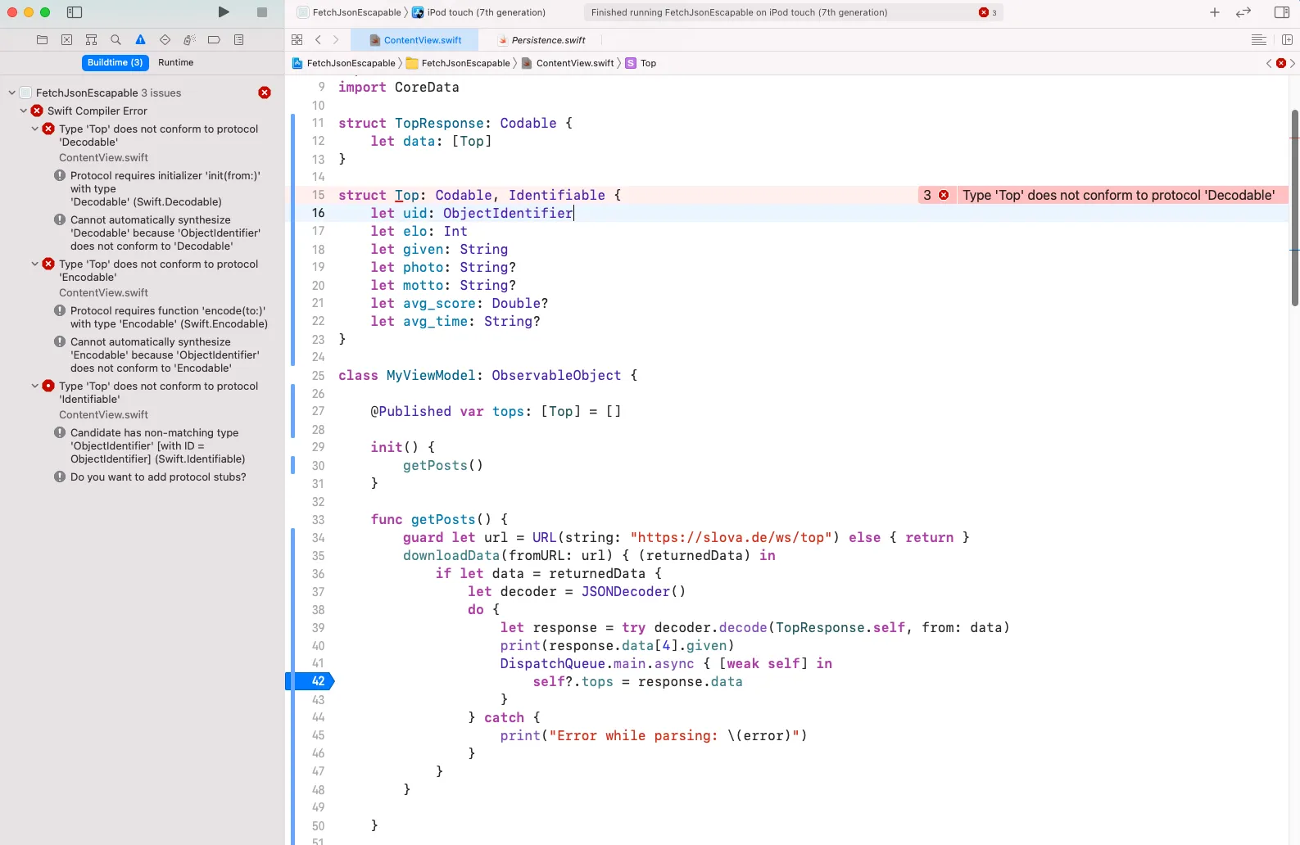
Task: Open the Top symbol in jump bar
Action: click(x=641, y=63)
